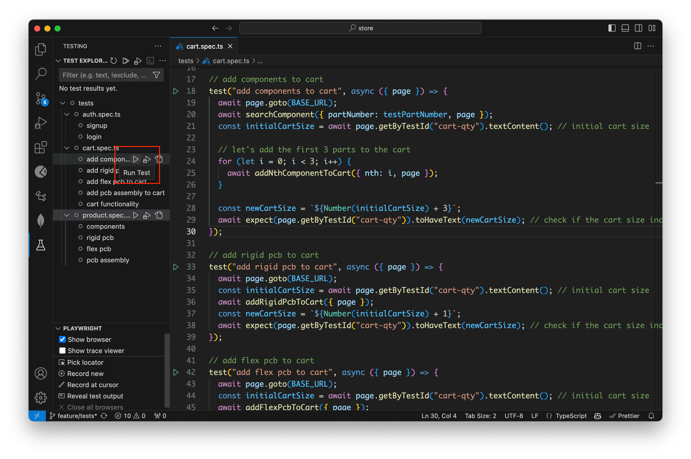Navigate back with the left arrow
The height and width of the screenshot is (459, 691).
pyautogui.click(x=215, y=28)
